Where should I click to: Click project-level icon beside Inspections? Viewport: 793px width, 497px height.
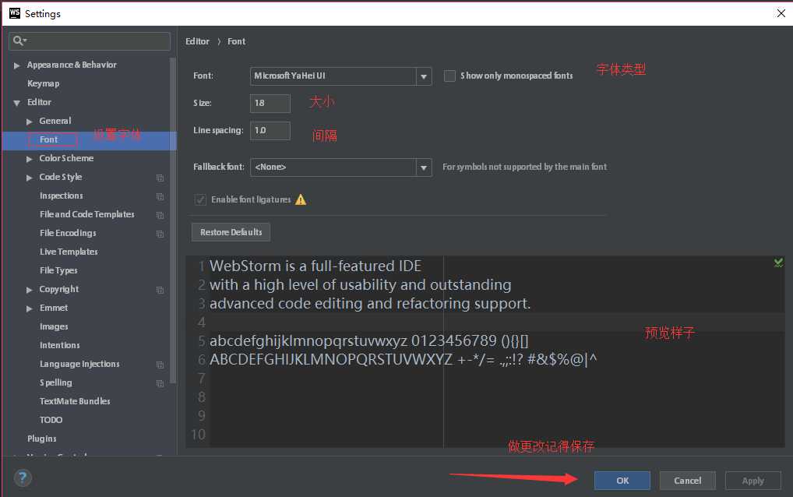point(160,196)
